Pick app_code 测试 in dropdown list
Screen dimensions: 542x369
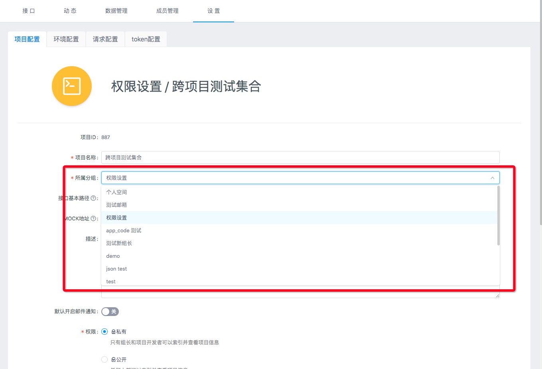click(124, 230)
